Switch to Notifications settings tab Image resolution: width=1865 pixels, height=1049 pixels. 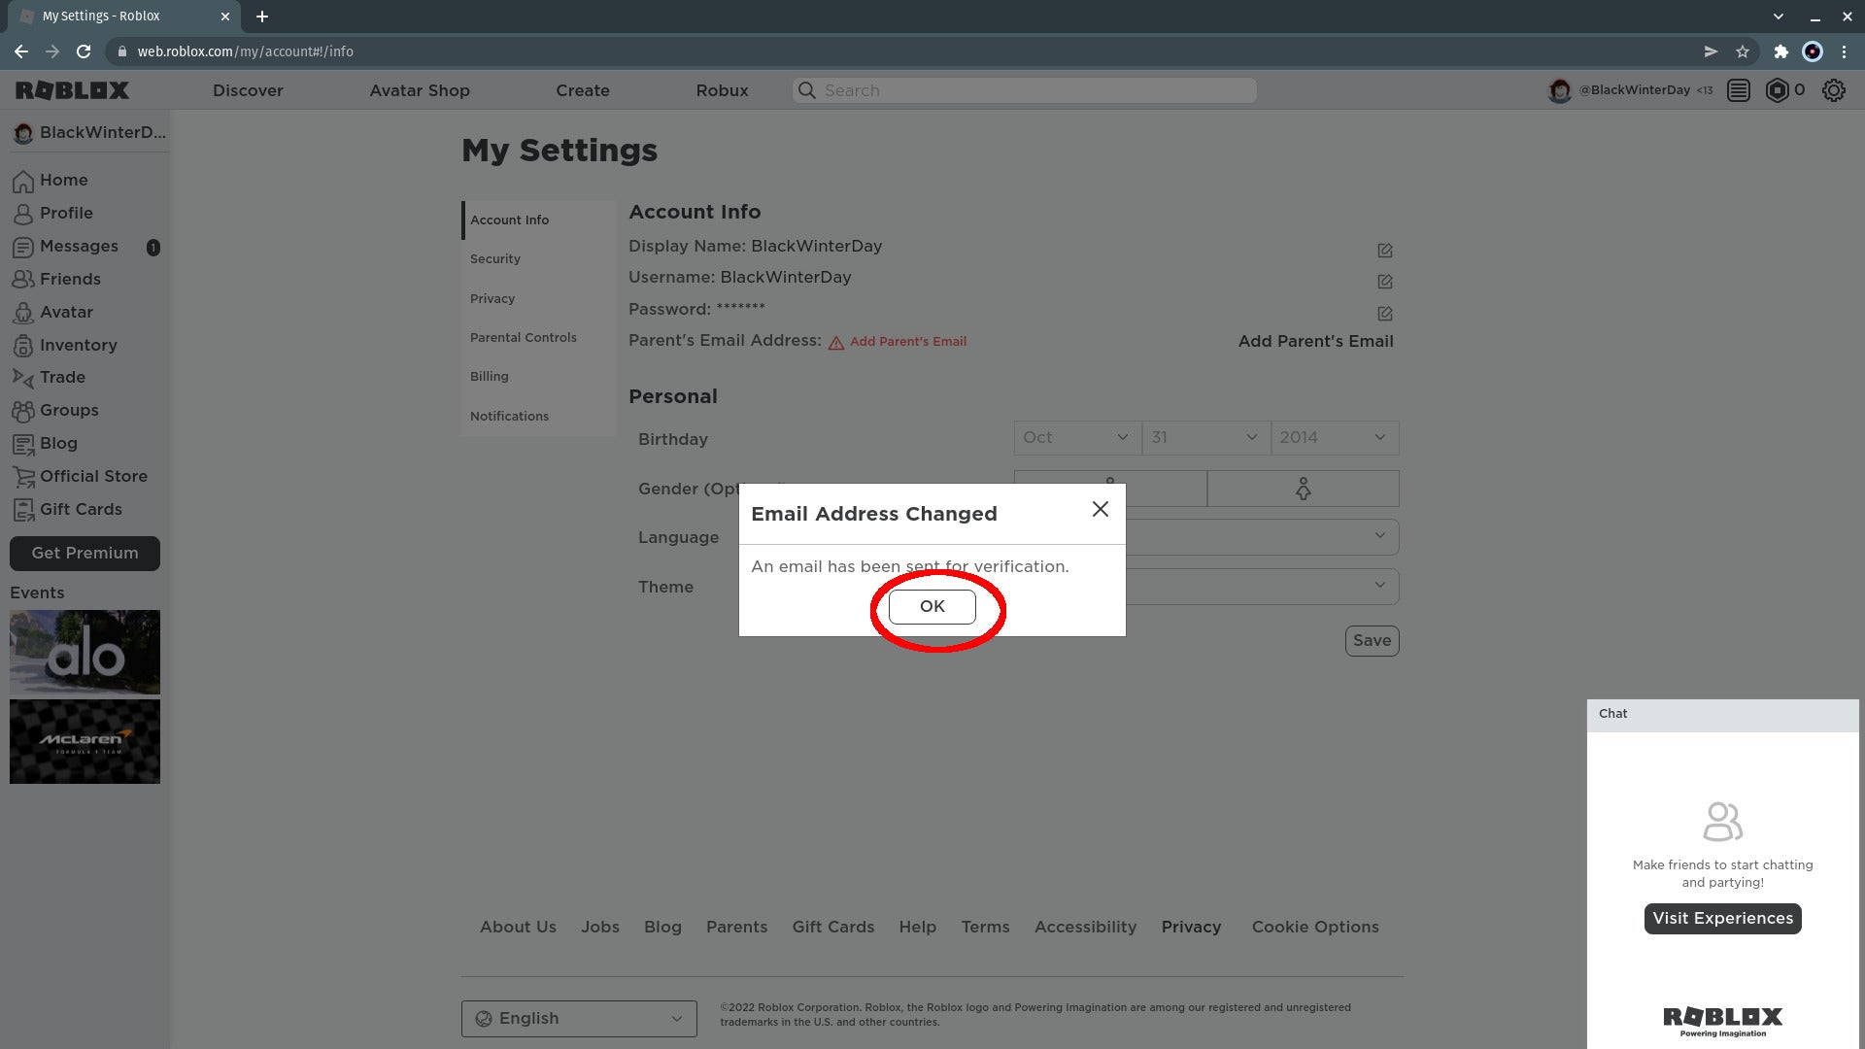pyautogui.click(x=539, y=416)
